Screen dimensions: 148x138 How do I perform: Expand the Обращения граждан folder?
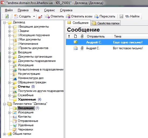point(9,83)
